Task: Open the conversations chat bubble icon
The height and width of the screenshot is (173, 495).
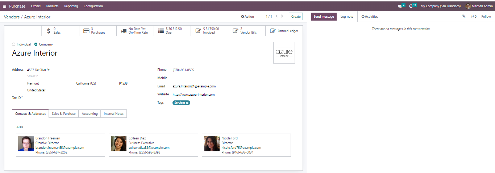Action: (x=400, y=6)
